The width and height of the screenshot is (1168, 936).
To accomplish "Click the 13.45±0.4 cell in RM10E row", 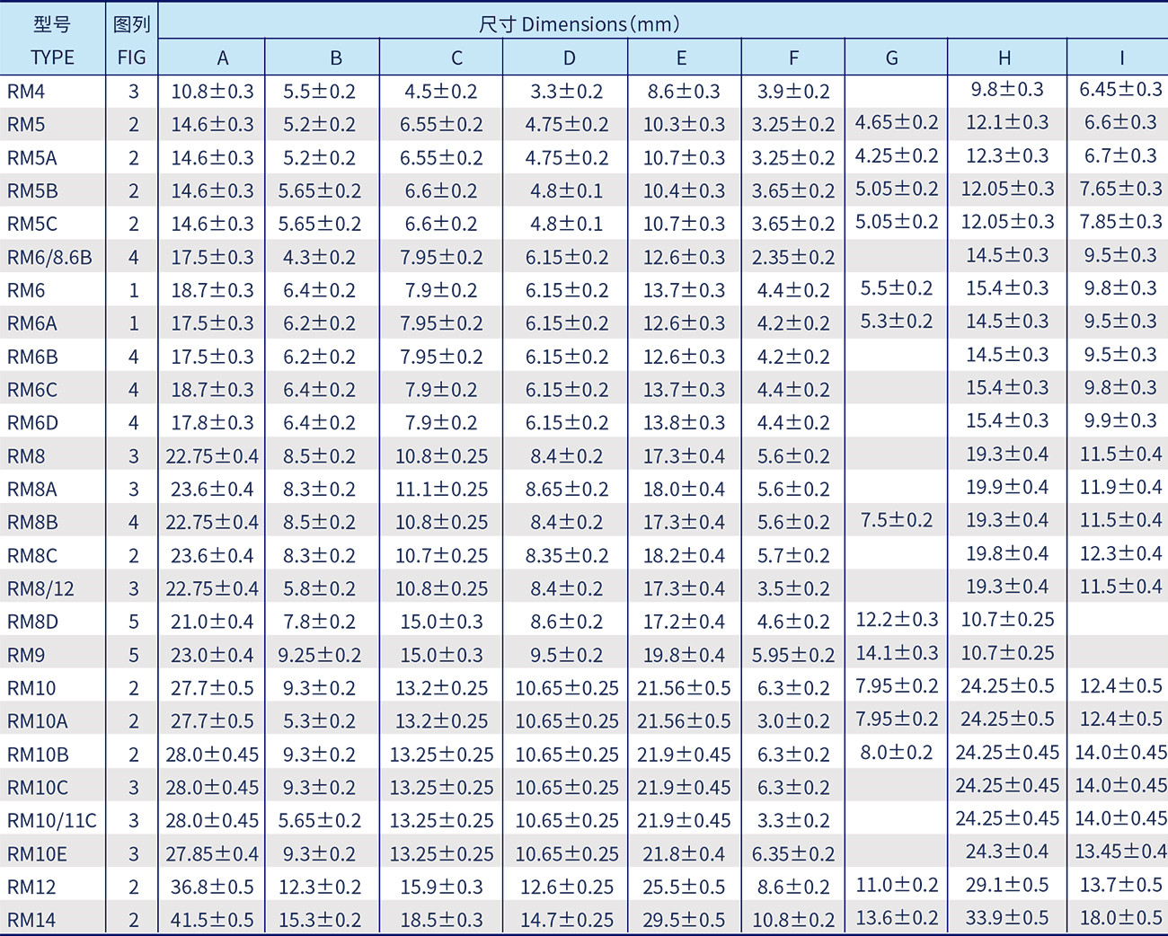I will pyautogui.click(x=1120, y=852).
